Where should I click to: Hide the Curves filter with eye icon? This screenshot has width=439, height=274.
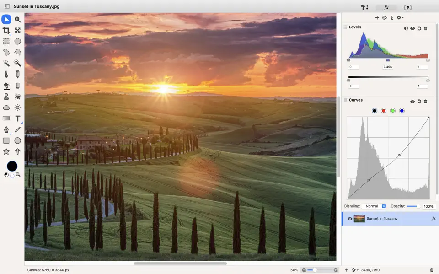click(x=412, y=102)
